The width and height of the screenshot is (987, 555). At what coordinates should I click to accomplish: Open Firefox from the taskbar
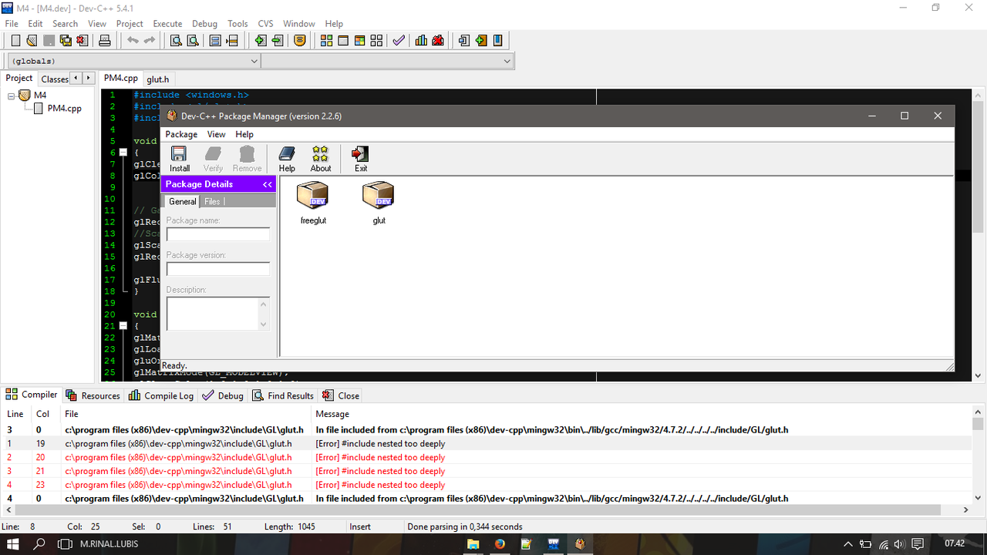coord(499,544)
